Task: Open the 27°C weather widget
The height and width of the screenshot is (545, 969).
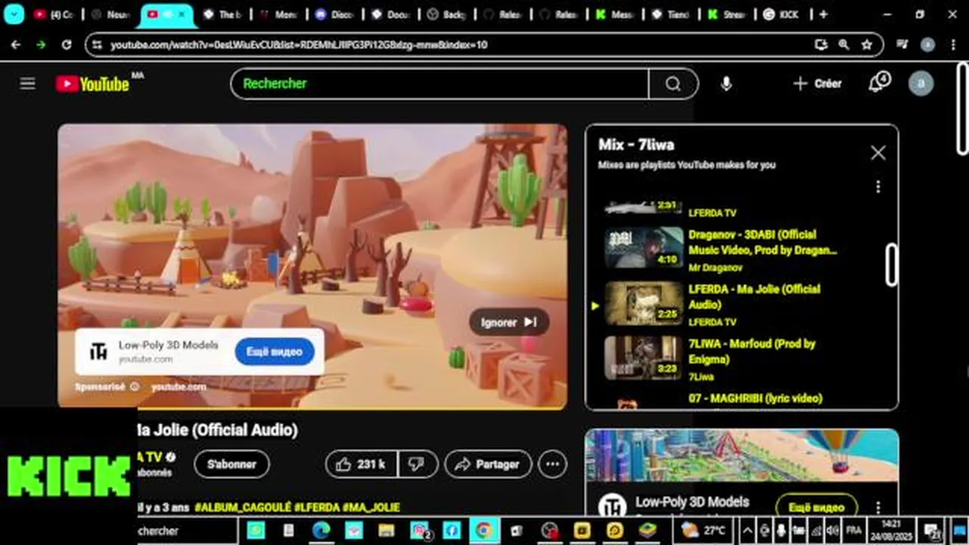Action: point(704,530)
